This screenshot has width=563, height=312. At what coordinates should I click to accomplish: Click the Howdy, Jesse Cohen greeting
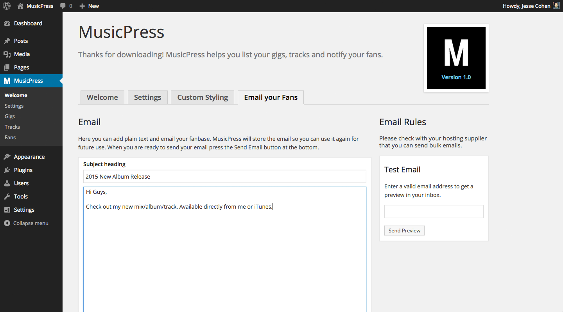[x=526, y=6]
